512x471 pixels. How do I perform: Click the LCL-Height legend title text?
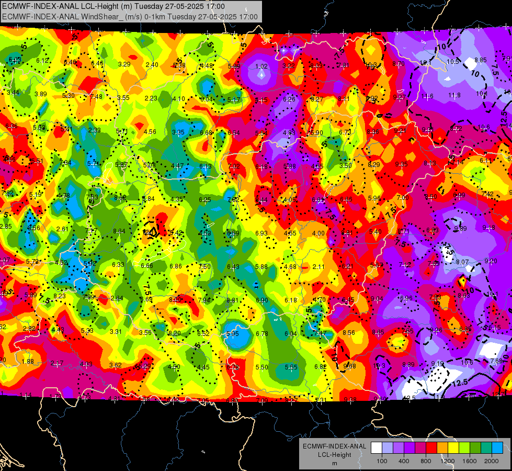point(334,455)
